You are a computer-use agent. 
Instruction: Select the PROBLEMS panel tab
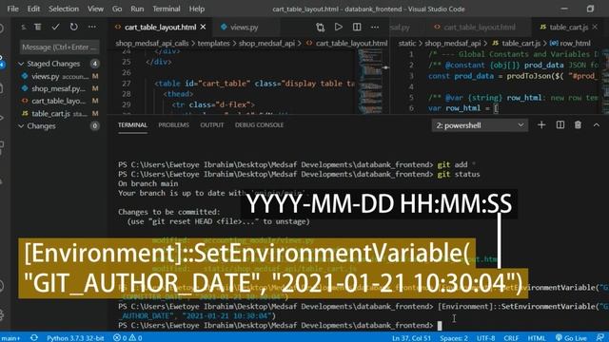tap(173, 124)
